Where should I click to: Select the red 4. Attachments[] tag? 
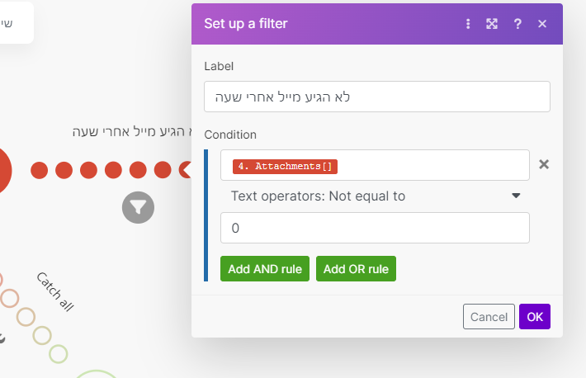click(x=285, y=166)
